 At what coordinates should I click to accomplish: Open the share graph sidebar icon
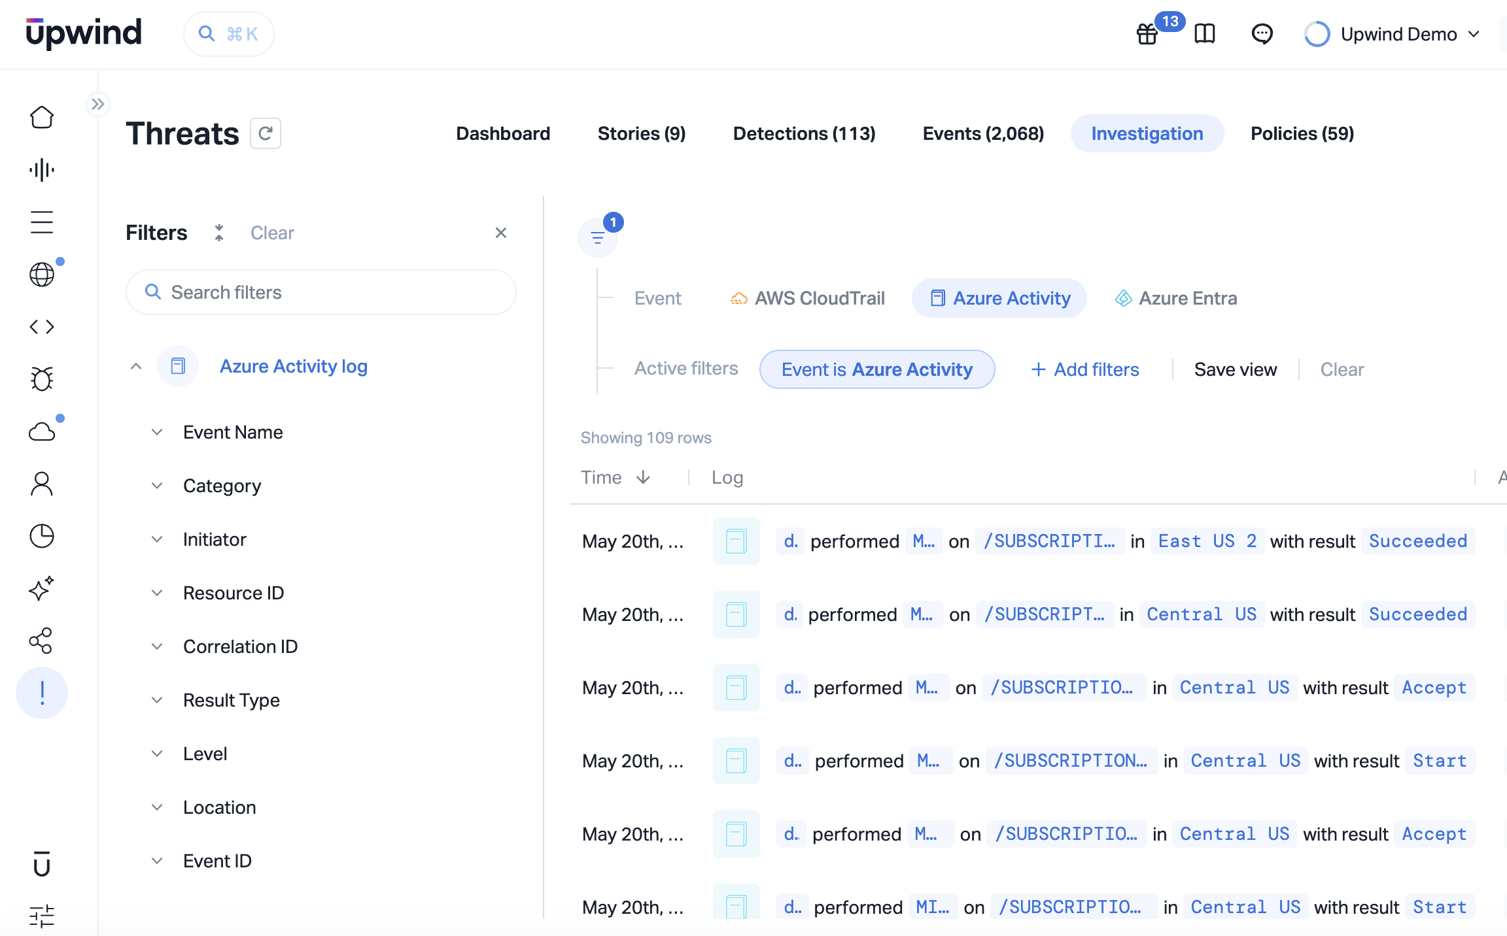(42, 641)
